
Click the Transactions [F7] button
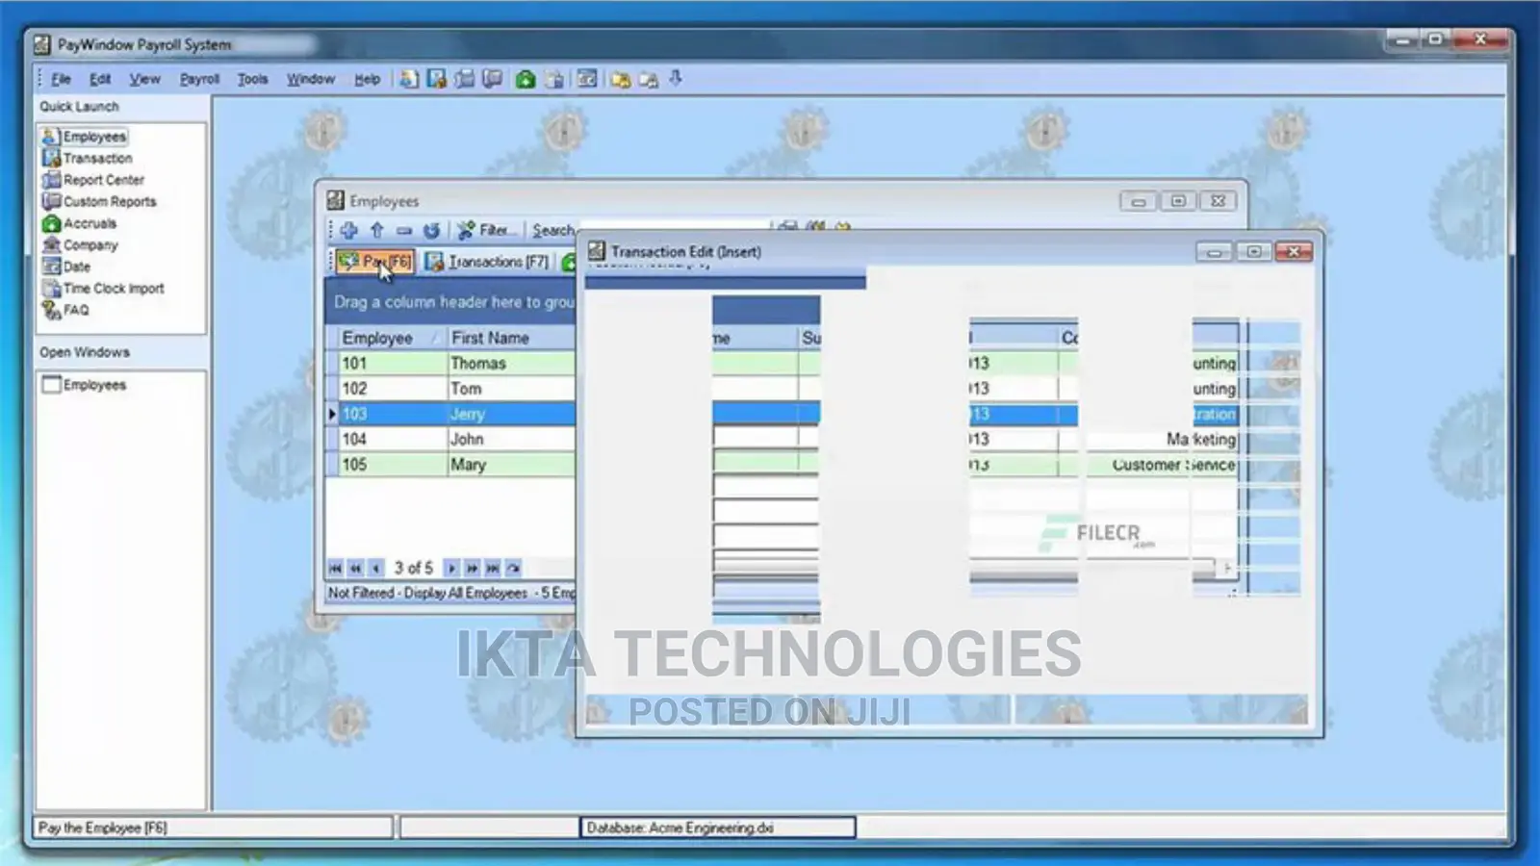(x=488, y=262)
